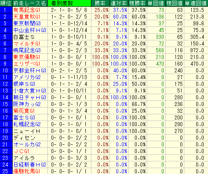Viewport: 208px width, 174px height.
Task: Click the 着別度数 green column header
Action: click(69, 3)
